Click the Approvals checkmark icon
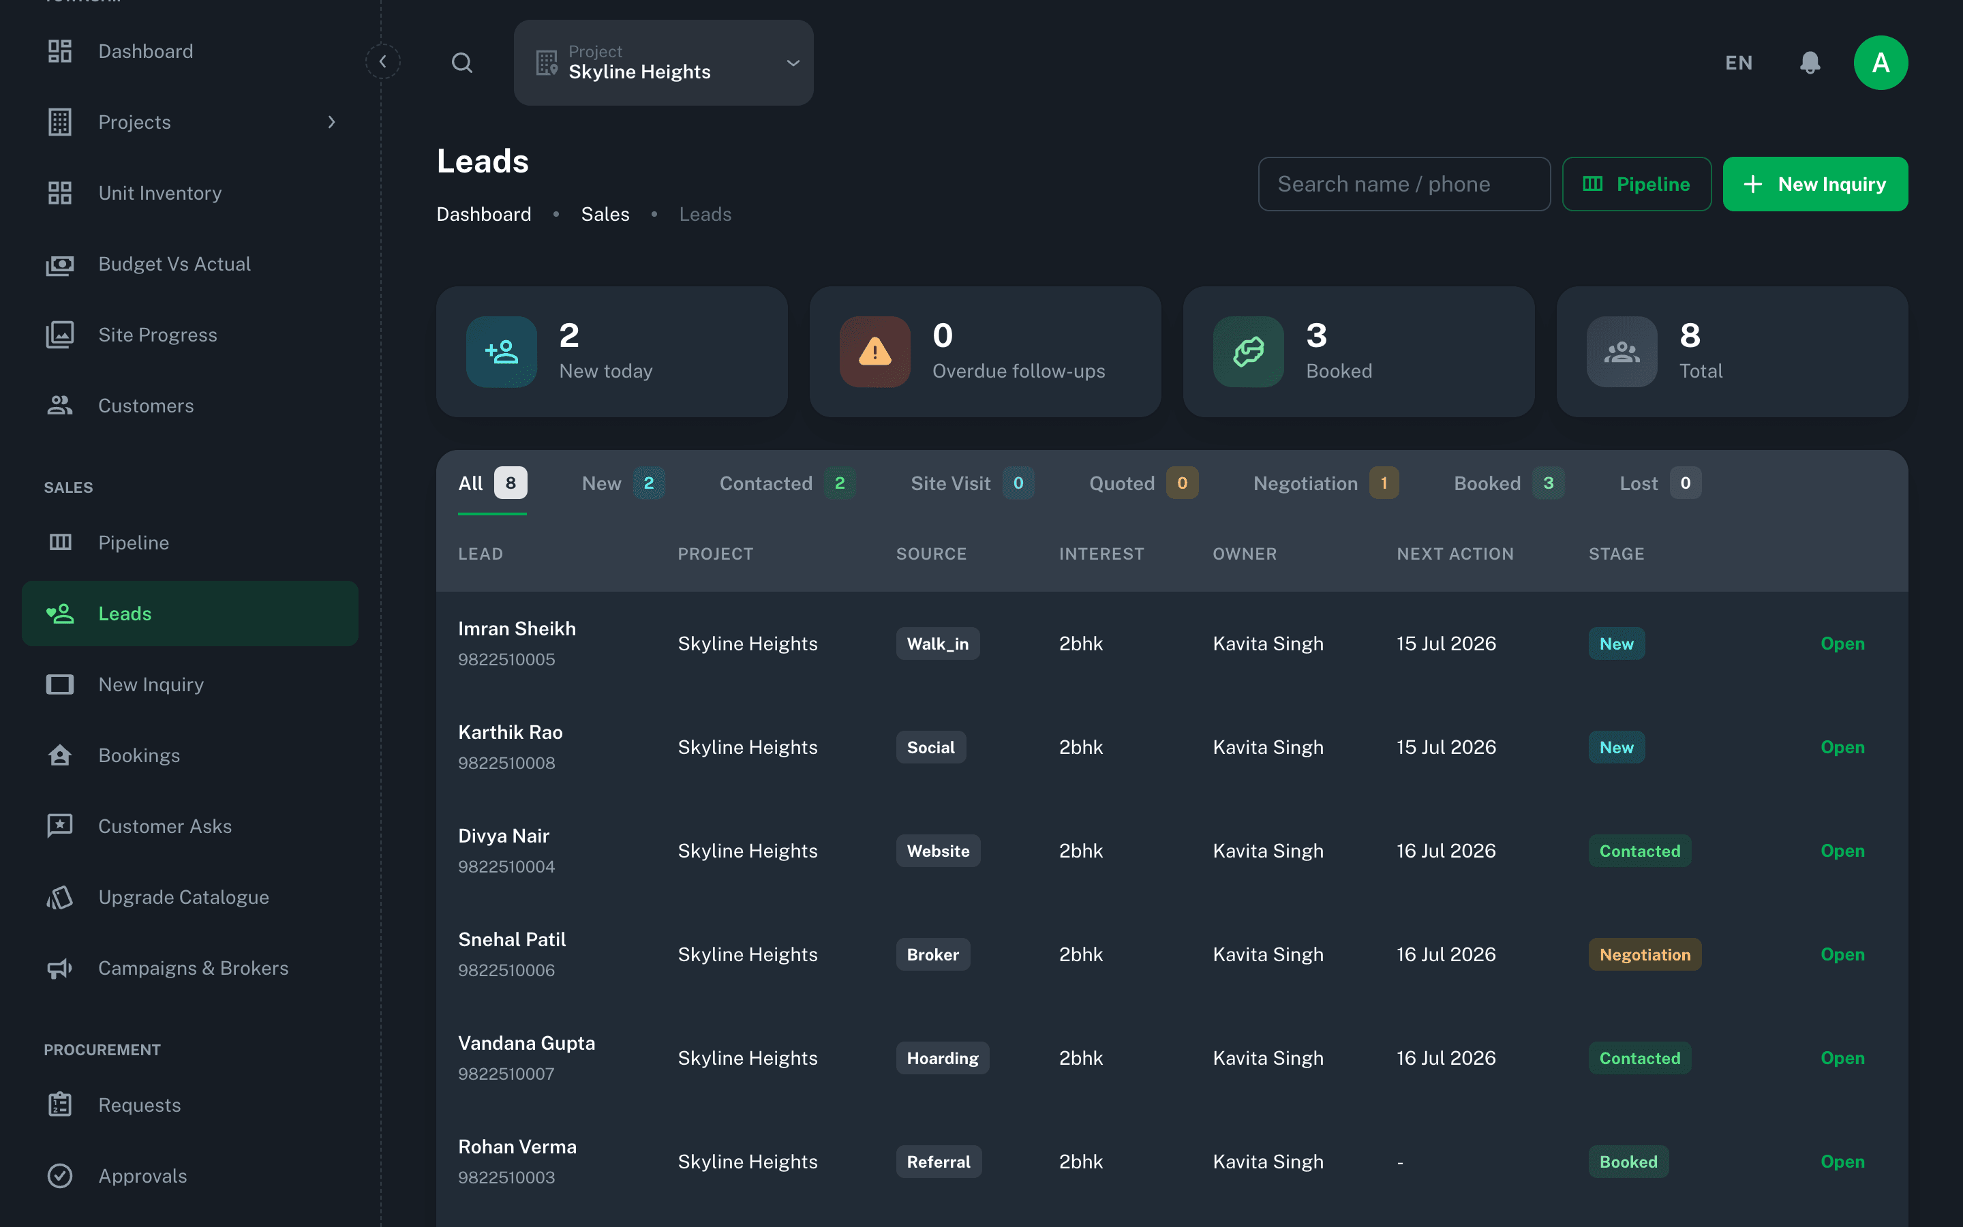Viewport: 1963px width, 1227px height. click(x=60, y=1176)
